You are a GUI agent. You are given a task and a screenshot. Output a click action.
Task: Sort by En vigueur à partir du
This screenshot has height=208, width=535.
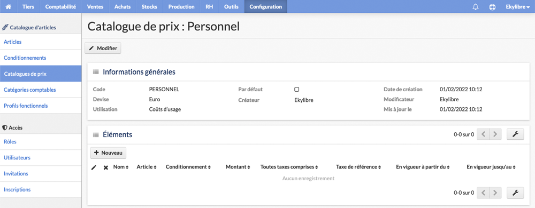[423, 167]
